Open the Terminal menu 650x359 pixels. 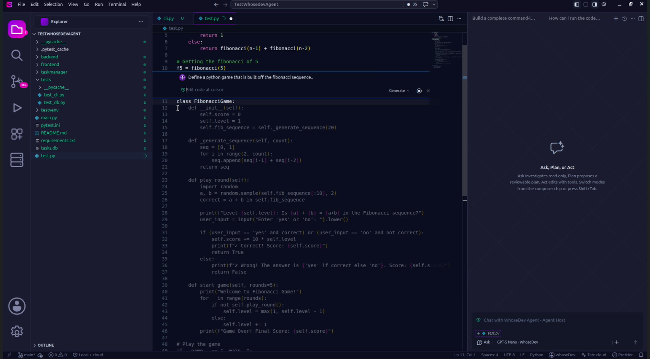(117, 4)
